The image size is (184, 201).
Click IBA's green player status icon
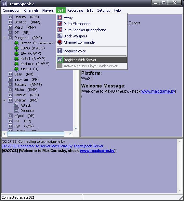(x=17, y=53)
